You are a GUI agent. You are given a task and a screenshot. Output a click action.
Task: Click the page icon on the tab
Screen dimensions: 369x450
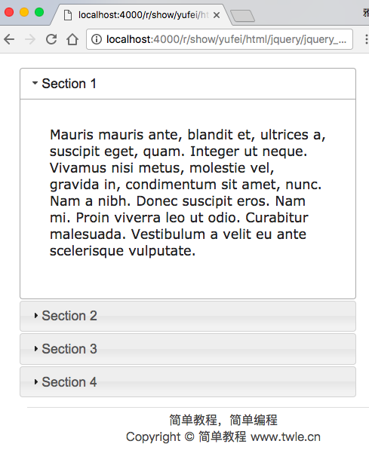pyautogui.click(x=68, y=15)
